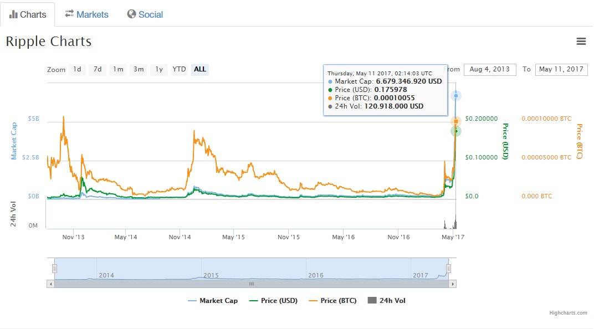Click the $0.100000 USD price axis label

point(482,157)
